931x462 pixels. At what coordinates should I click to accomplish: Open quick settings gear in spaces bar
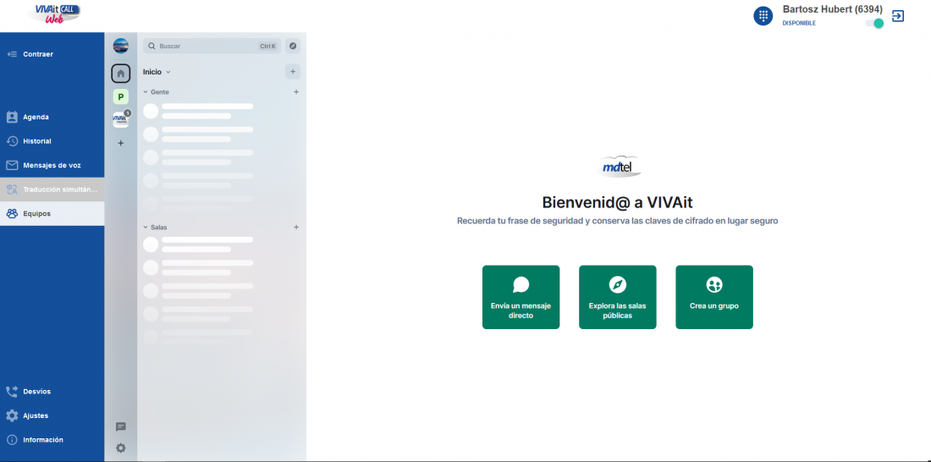click(x=120, y=448)
